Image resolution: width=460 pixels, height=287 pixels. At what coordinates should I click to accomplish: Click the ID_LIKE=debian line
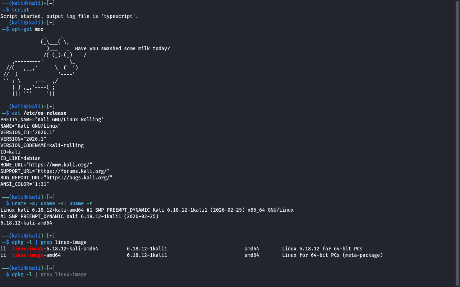point(20,158)
